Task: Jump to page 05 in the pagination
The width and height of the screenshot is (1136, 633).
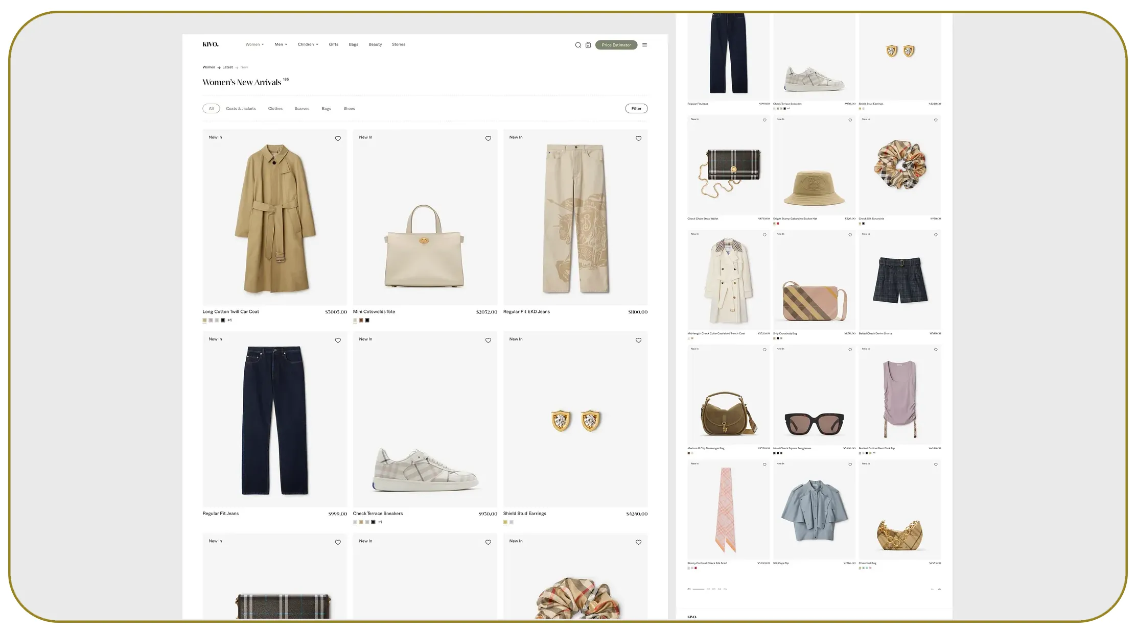Action: (725, 589)
